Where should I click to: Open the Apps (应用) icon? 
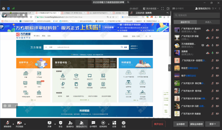114,124
